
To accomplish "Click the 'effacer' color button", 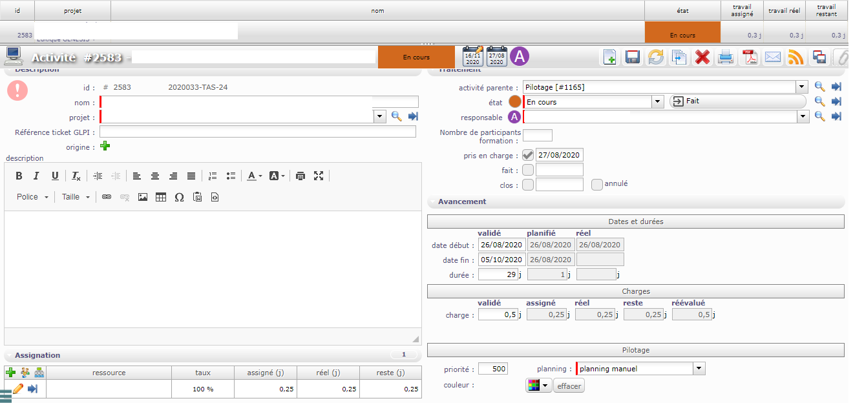I will 569,386.
